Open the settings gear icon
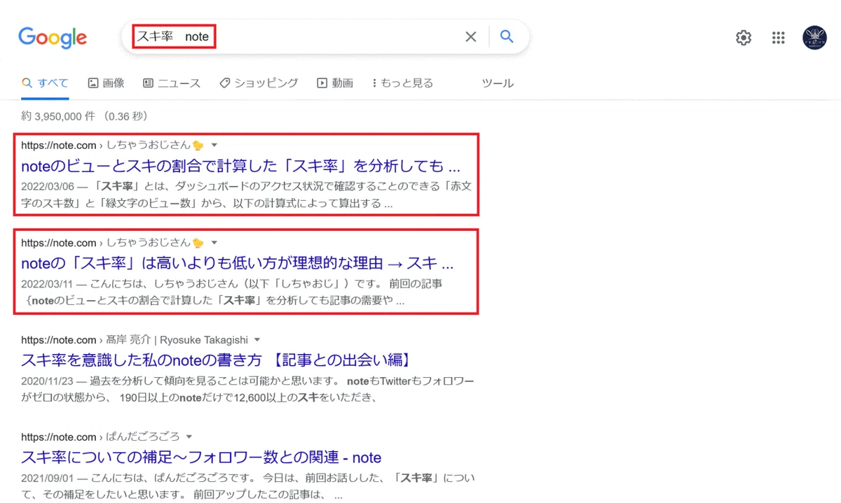 coord(744,38)
